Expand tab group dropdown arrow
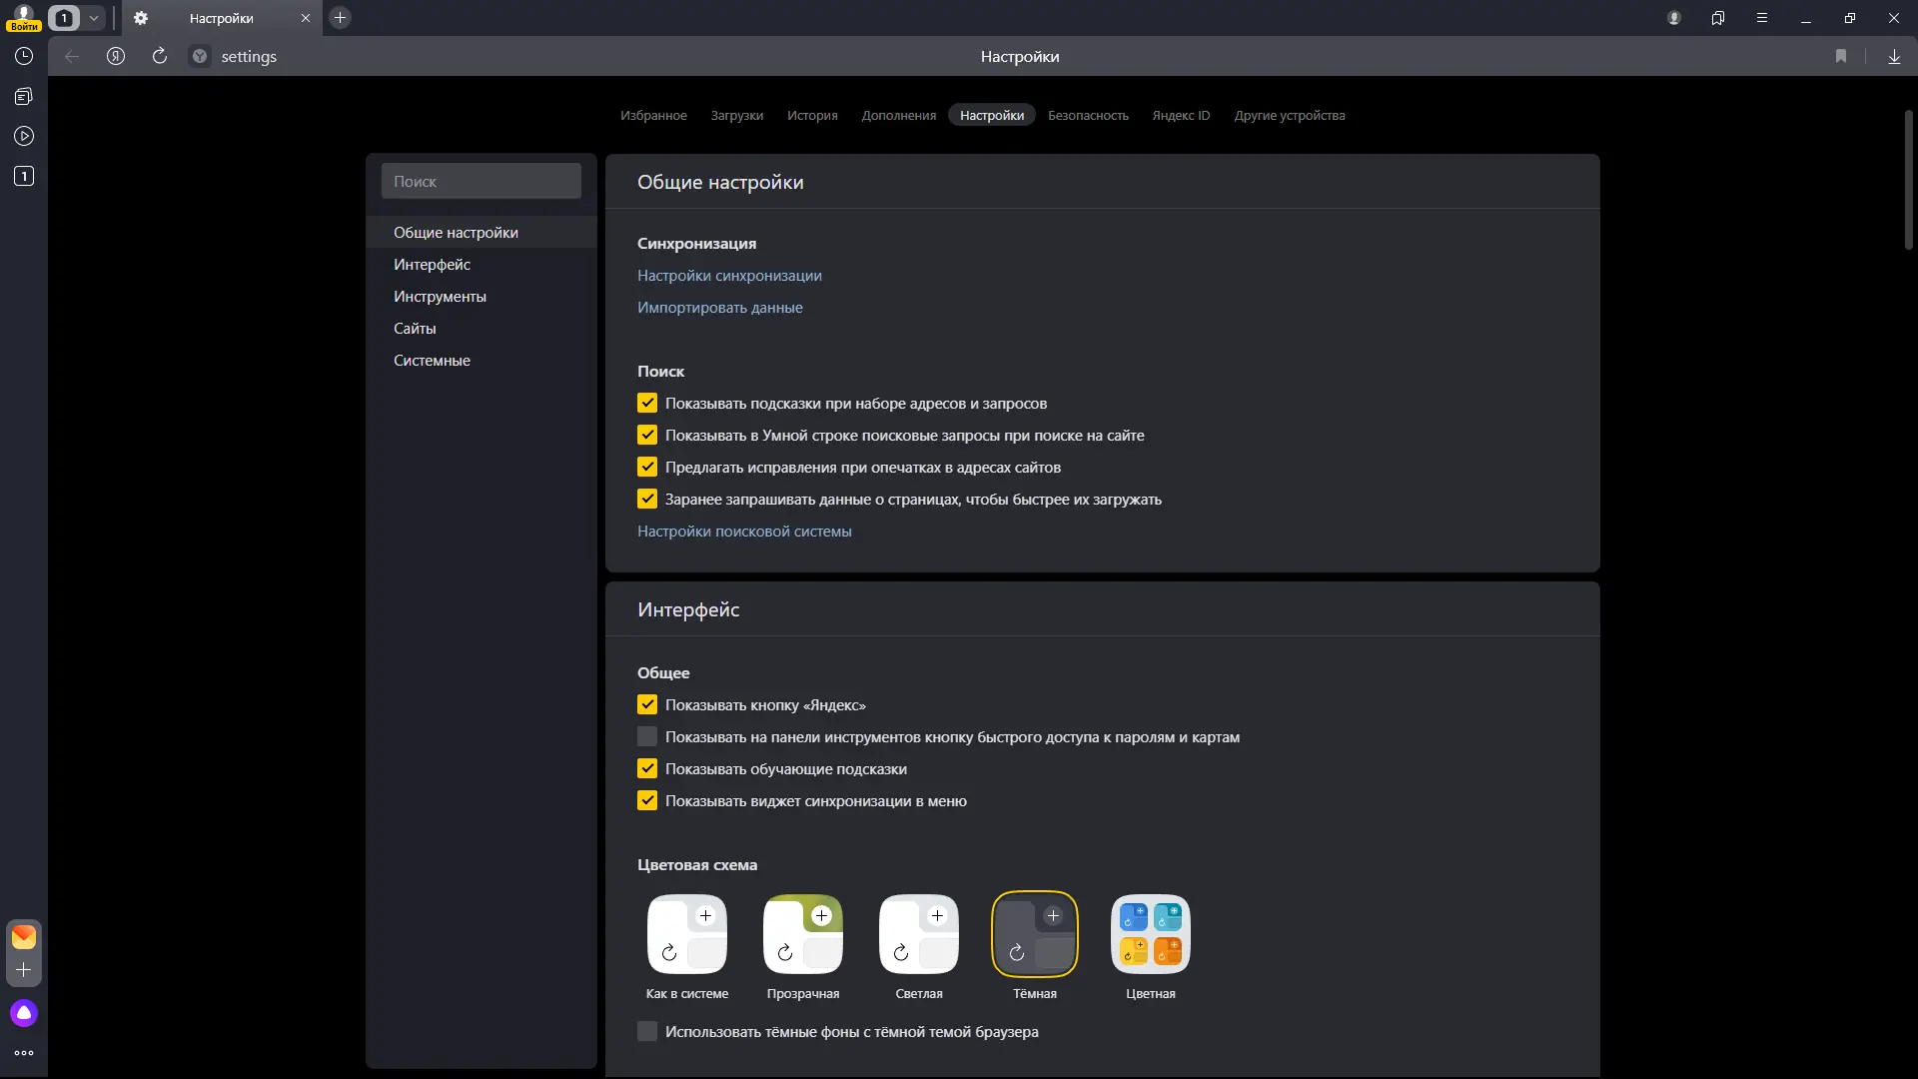Screen dimensions: 1918x1079 tap(93, 18)
